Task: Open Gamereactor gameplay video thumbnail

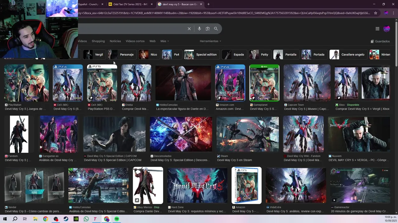Action: [x=360, y=185]
